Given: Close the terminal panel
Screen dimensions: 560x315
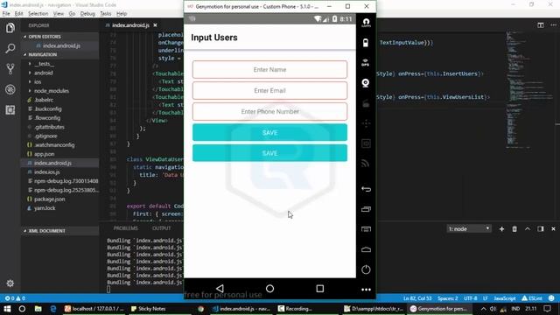Looking at the screenshot, I should [553, 229].
